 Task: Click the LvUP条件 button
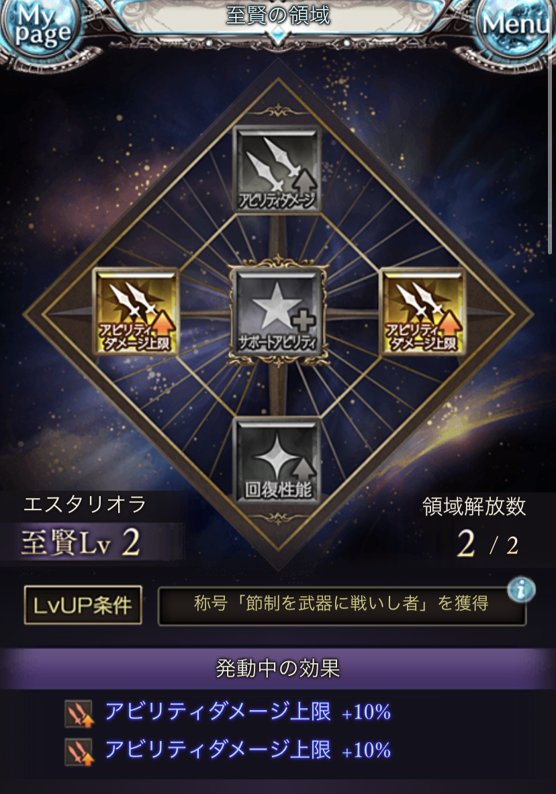point(83,605)
